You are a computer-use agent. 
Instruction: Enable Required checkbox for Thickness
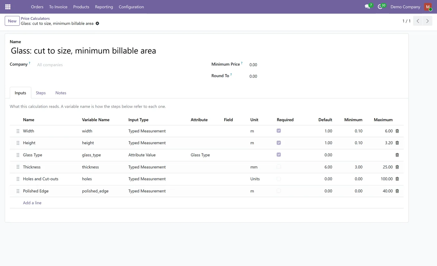tap(279, 167)
